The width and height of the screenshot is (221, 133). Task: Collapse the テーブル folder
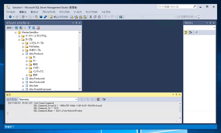[x=19, y=40]
